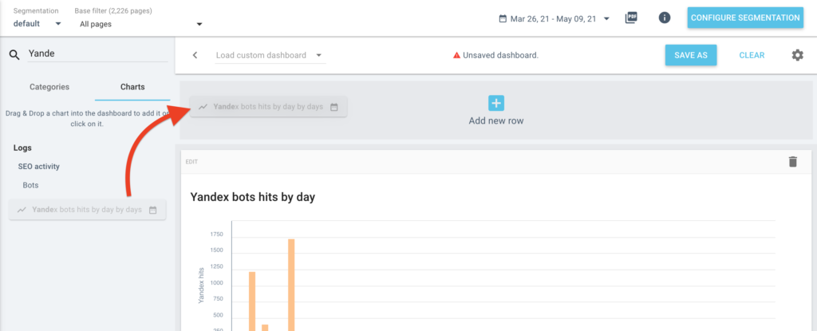Click the Yandex hits axis label
Viewport: 817px width, 331px height.
201,286
